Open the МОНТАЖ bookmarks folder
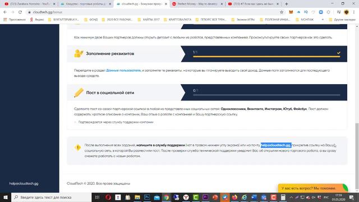The height and width of the screenshot is (202, 359). 305,20
